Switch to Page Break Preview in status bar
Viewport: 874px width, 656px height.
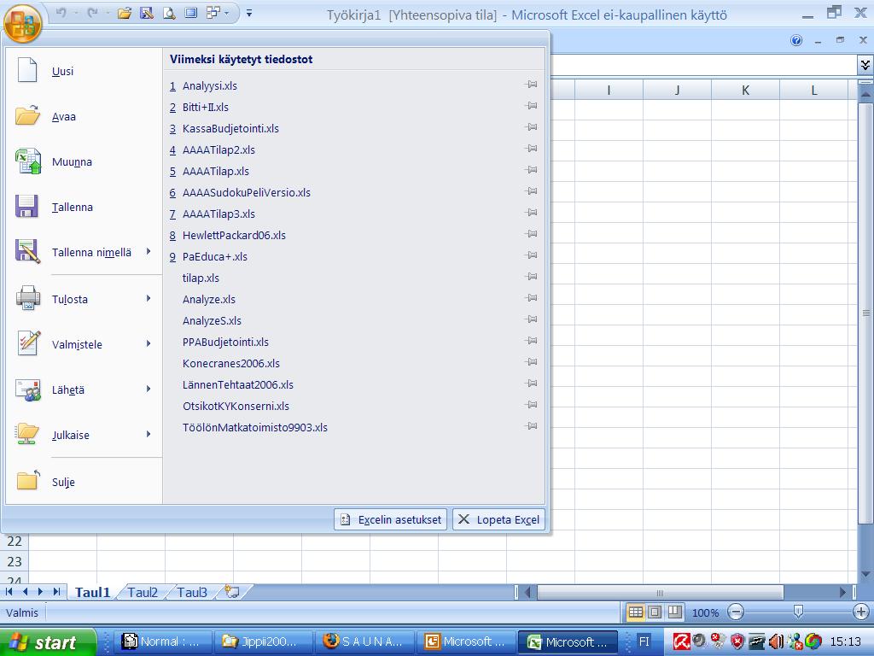tap(674, 612)
